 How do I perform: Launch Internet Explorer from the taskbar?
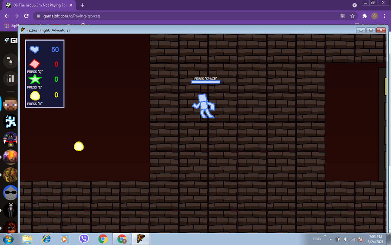[46, 239]
